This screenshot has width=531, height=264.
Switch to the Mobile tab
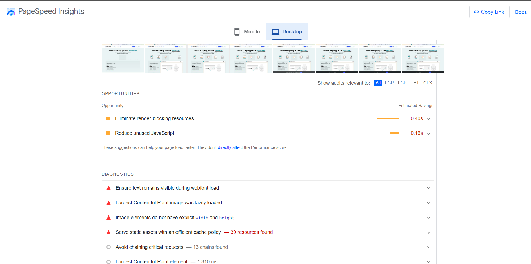247,32
